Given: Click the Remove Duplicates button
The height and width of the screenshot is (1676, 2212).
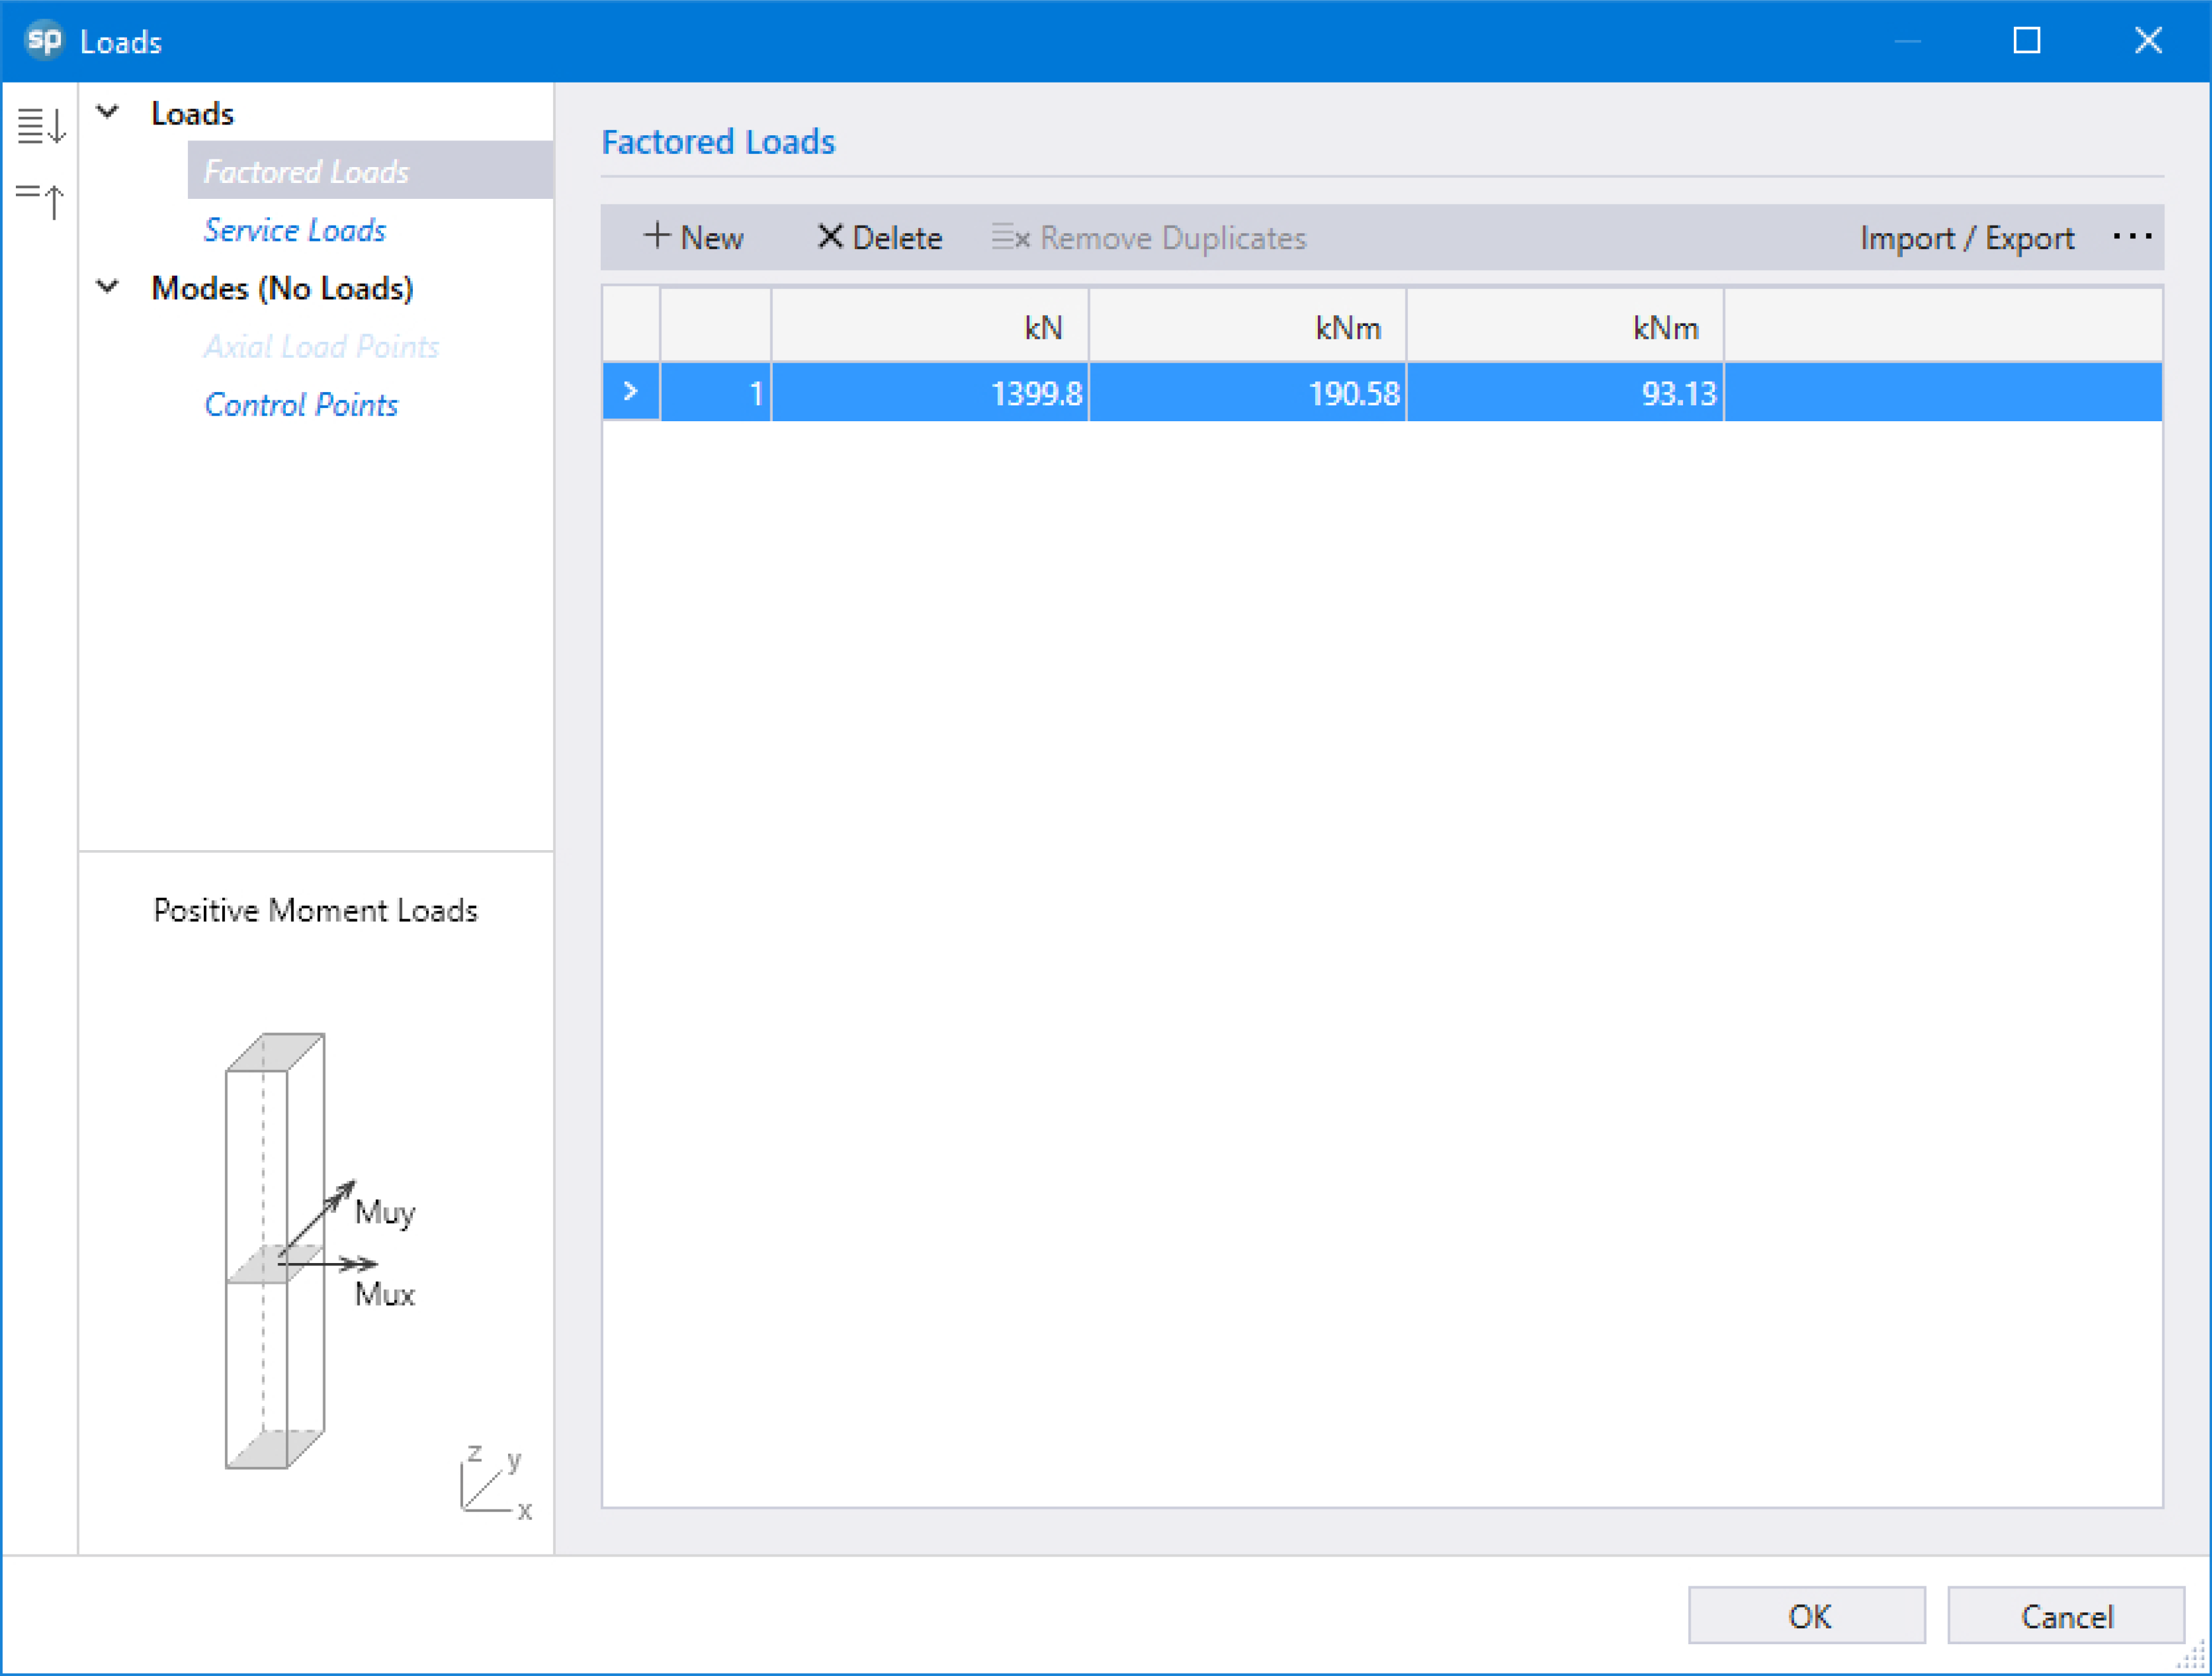Looking at the screenshot, I should click(1149, 238).
